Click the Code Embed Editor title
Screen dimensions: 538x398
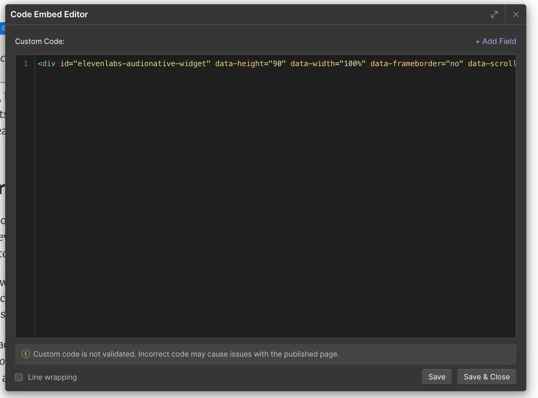tap(49, 14)
